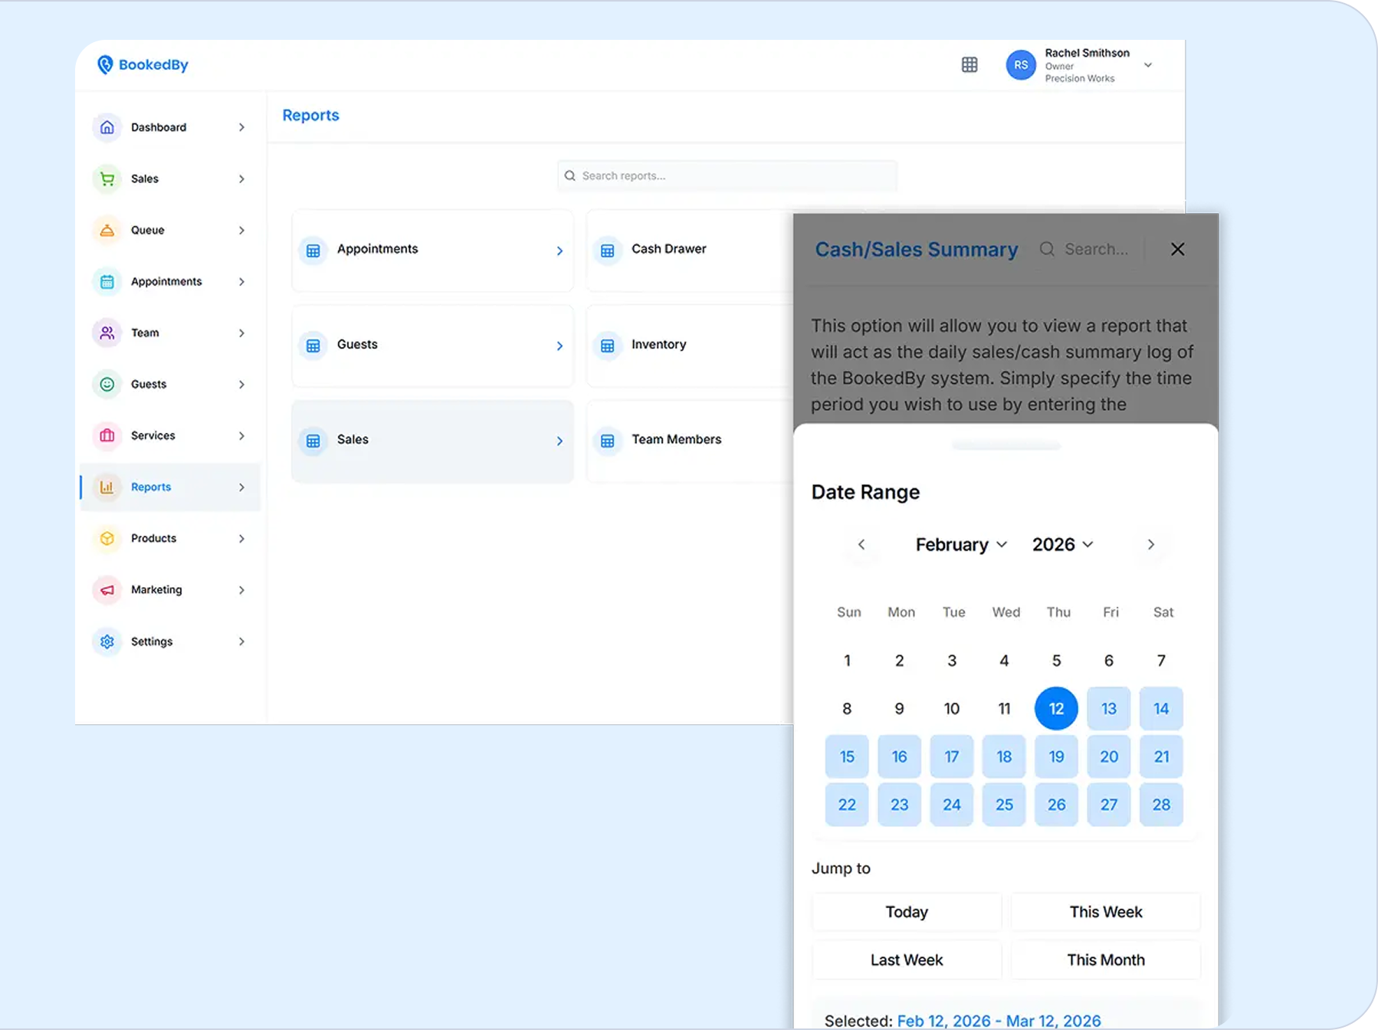Viewport: 1378px width, 1030px height.
Task: Expand the Sales report card chevron
Action: [x=559, y=441]
